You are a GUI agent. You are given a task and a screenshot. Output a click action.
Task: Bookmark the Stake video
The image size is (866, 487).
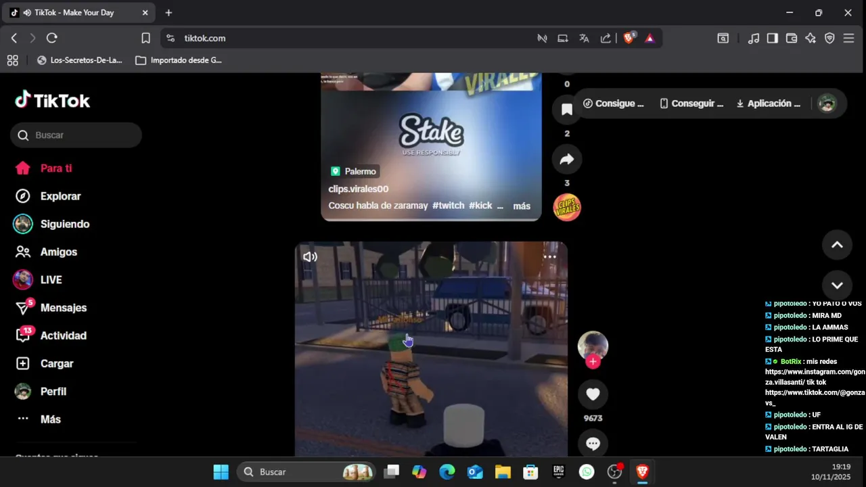tap(567, 110)
